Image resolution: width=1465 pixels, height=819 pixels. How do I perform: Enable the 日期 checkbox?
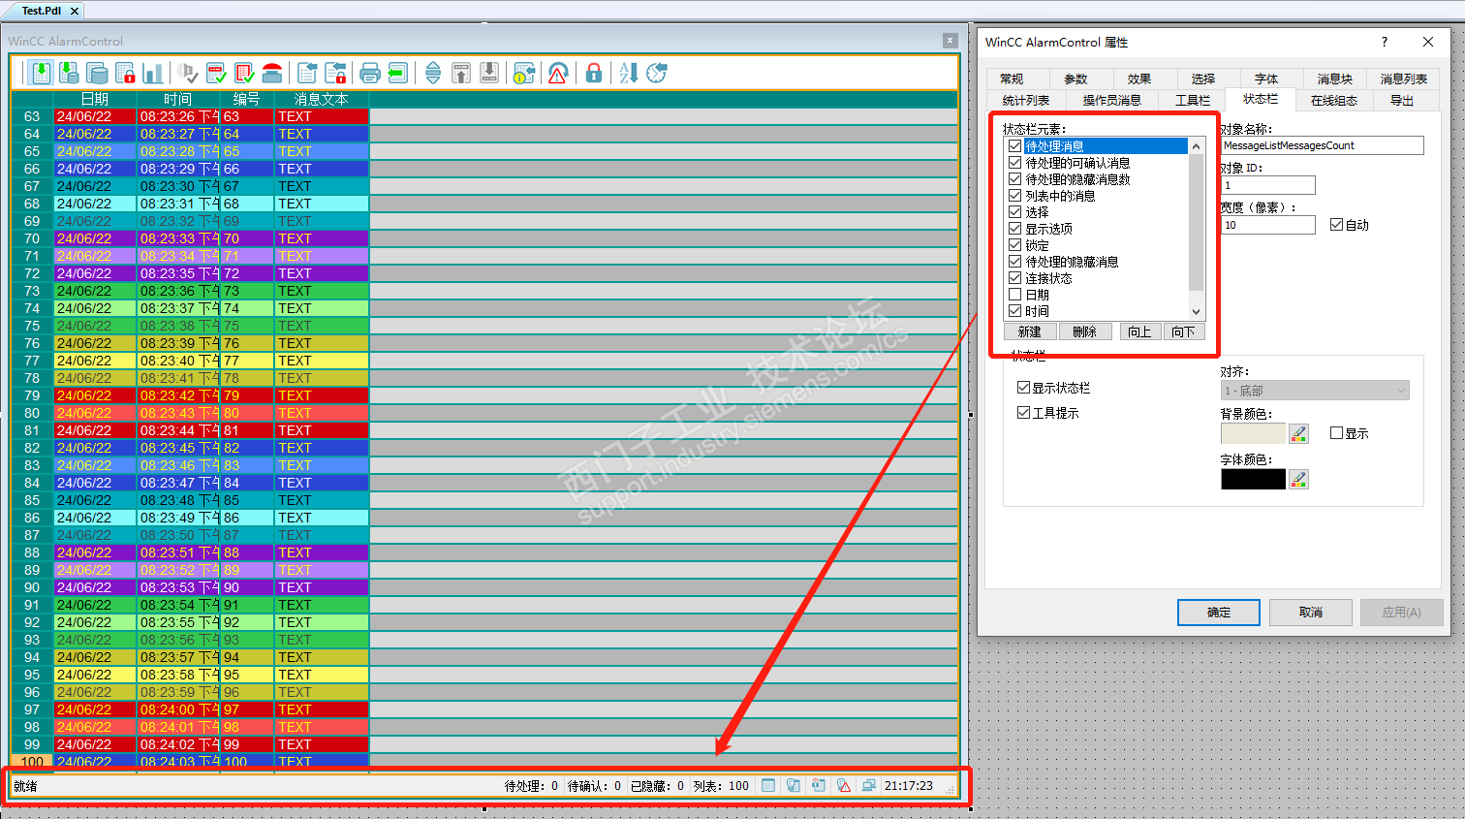pyautogui.click(x=1015, y=295)
